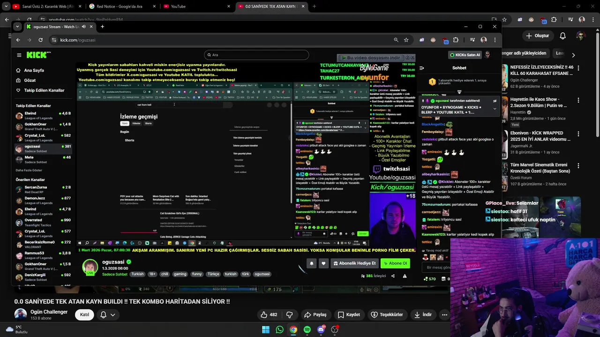Open SercanZurna in Önerilen Kanallar
Viewport: 600px width, 337px height.
[x=43, y=190]
